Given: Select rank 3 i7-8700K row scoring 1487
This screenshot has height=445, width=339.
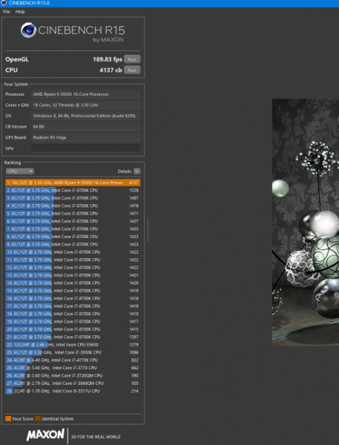Looking at the screenshot, I should point(73,198).
